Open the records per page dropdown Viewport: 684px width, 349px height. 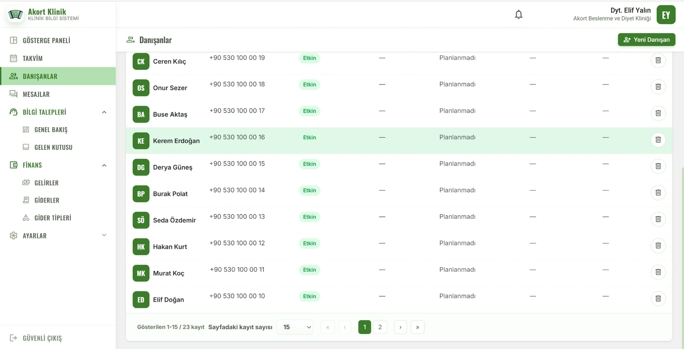[x=295, y=327]
